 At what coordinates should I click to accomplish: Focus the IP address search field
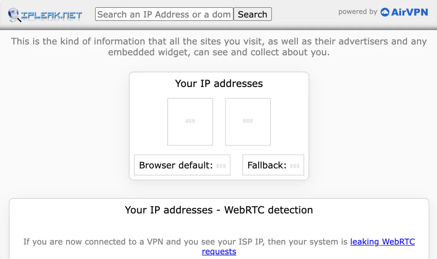[x=164, y=15]
